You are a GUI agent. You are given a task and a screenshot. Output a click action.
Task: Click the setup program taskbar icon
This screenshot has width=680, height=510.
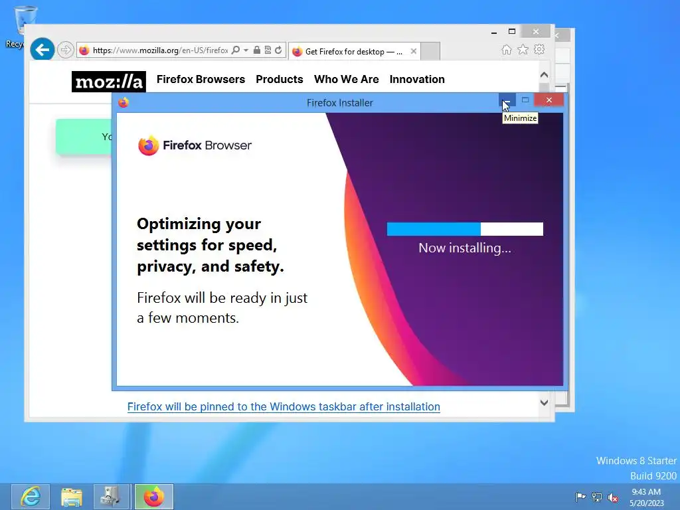click(111, 497)
